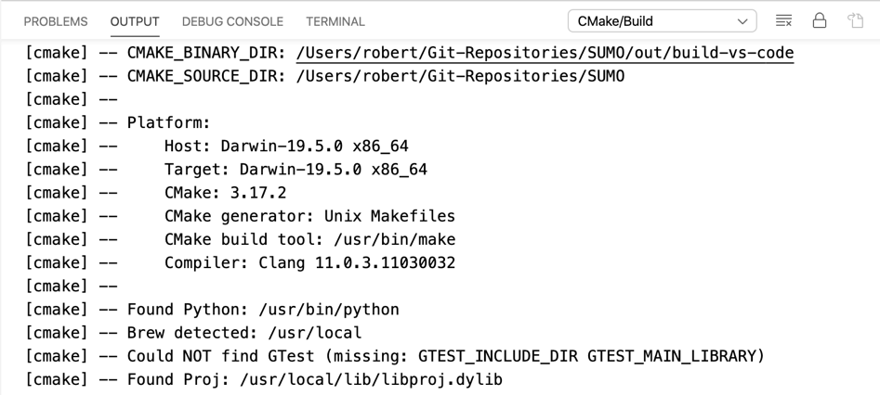Click the Found Proj libproj.dylib line

[x=314, y=379]
